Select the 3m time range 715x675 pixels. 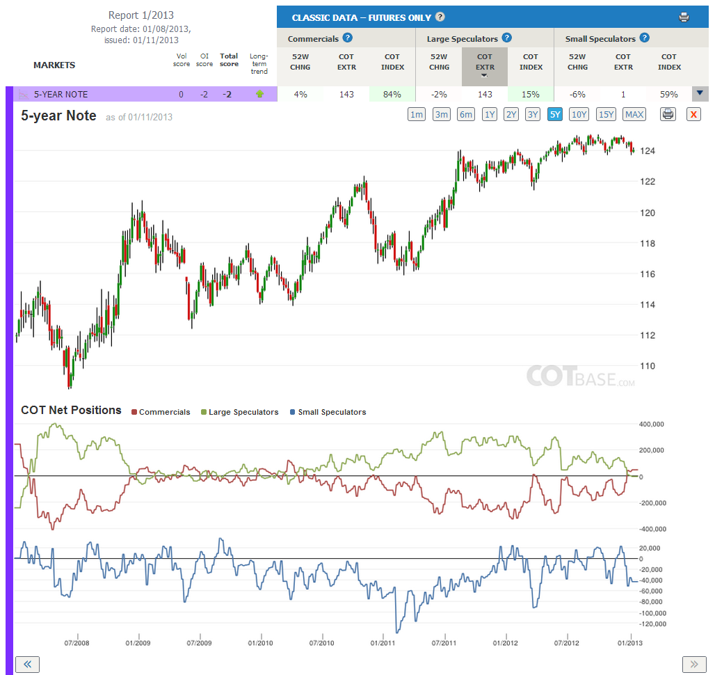tap(442, 115)
